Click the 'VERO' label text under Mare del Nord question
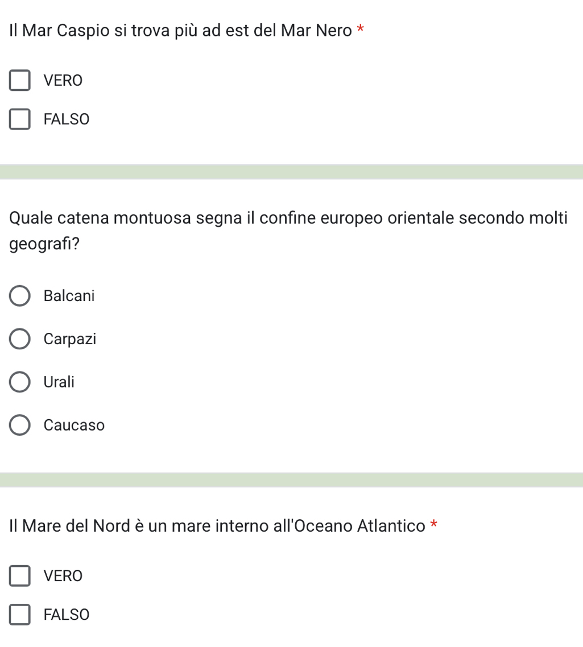Image resolution: width=583 pixels, height=647 pixels. point(63,576)
